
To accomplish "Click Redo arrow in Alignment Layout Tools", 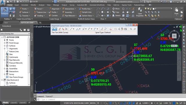I will [x=135, y=29].
